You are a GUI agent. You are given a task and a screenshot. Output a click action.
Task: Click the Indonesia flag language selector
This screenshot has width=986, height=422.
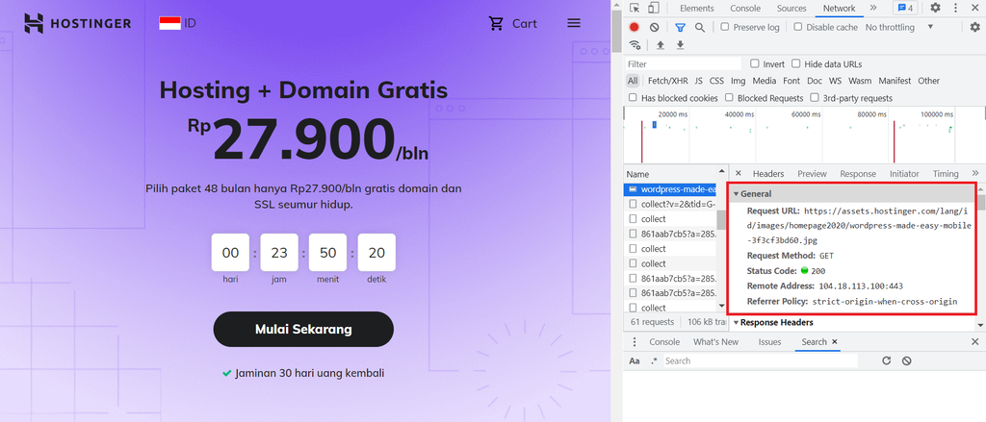tap(177, 23)
